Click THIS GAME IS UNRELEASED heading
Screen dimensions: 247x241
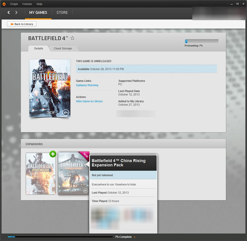point(93,61)
